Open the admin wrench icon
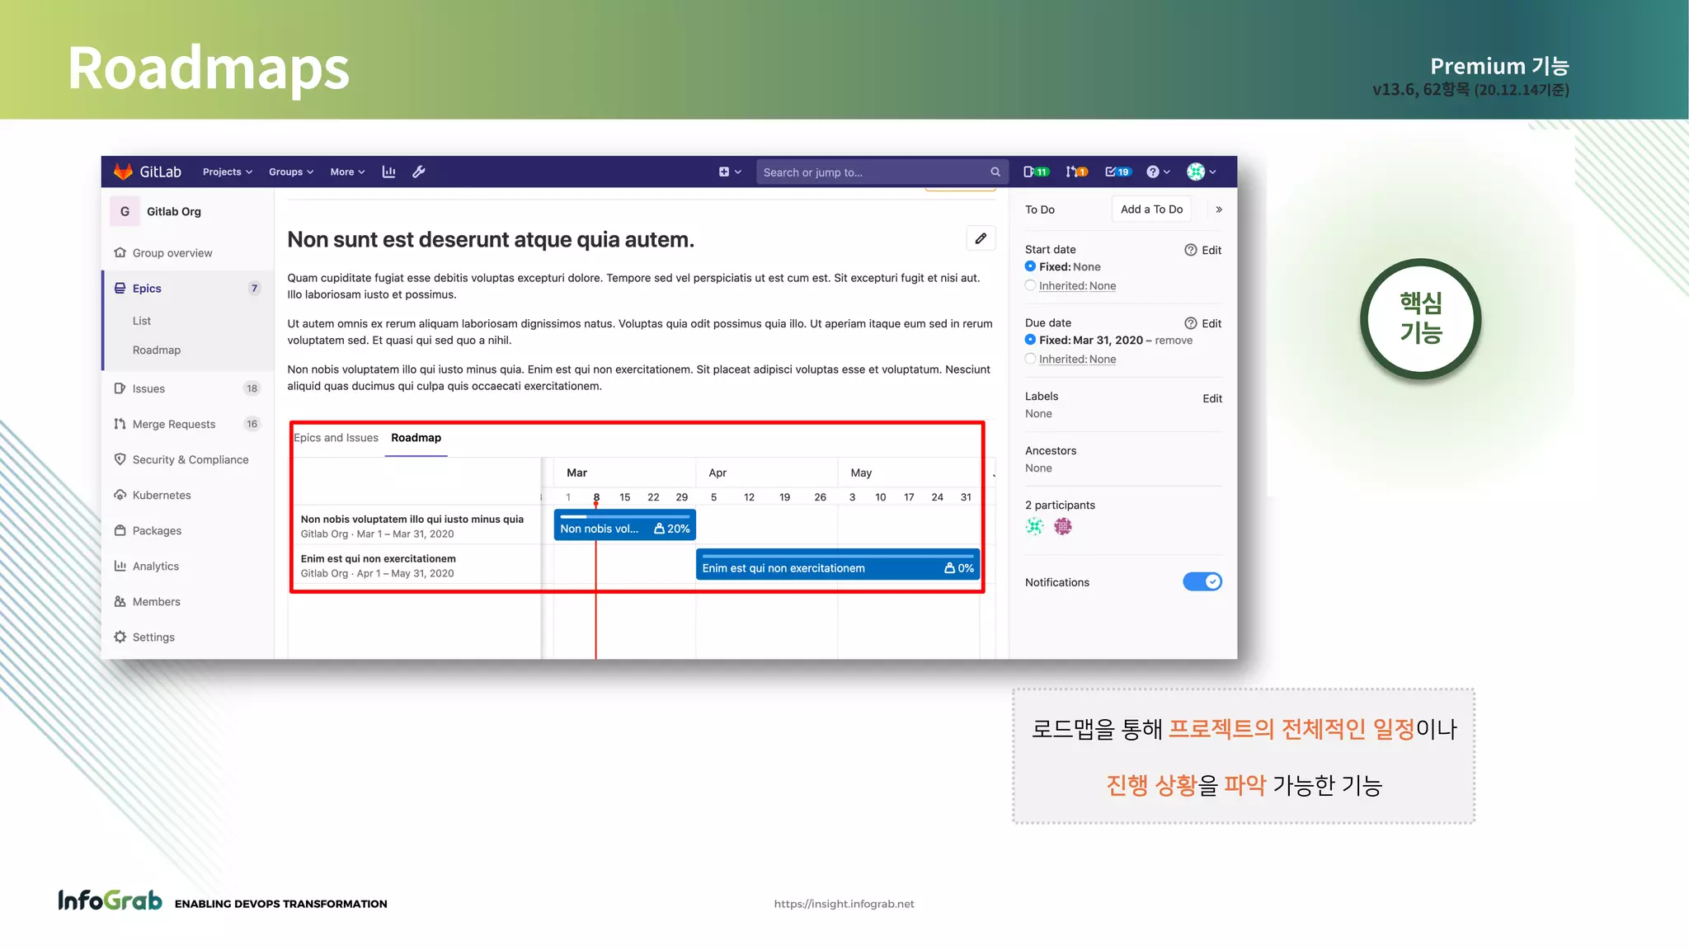This screenshot has width=1689, height=950. click(x=419, y=172)
